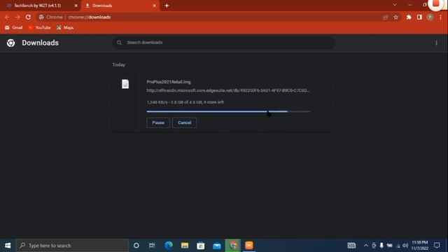The width and height of the screenshot is (448, 252).
Task: Click the chrome://downloads address bar
Action: [x=209, y=17]
